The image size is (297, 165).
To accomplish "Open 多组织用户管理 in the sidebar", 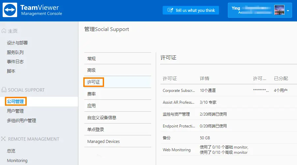I will click(x=21, y=121).
